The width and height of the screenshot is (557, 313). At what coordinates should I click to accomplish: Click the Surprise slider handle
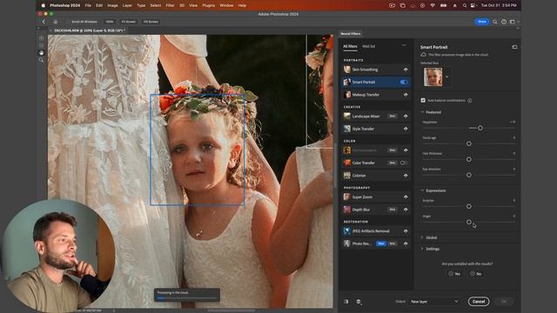point(469,206)
